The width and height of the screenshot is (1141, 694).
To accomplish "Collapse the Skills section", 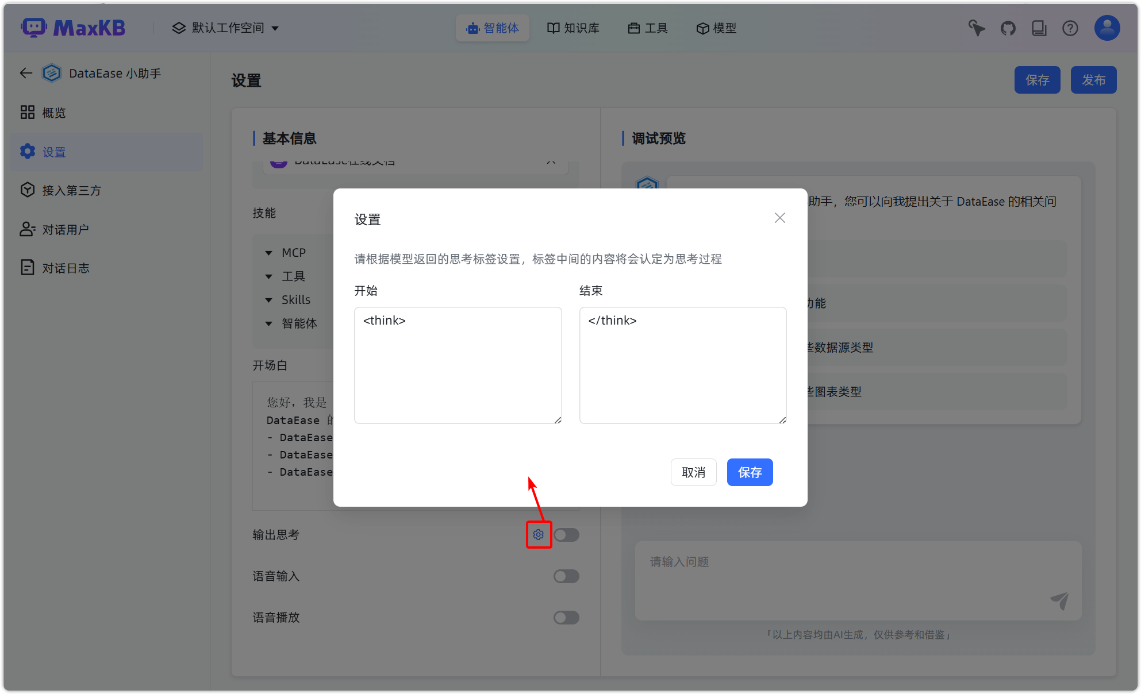I will coord(268,299).
